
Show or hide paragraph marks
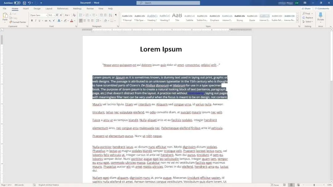(116, 15)
